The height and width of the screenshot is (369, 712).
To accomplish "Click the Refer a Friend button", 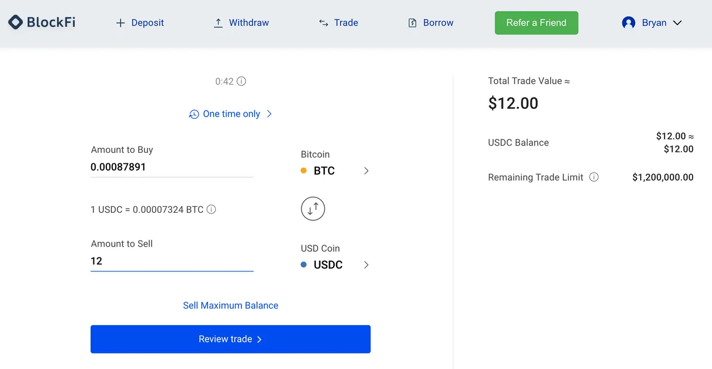I will [x=536, y=23].
